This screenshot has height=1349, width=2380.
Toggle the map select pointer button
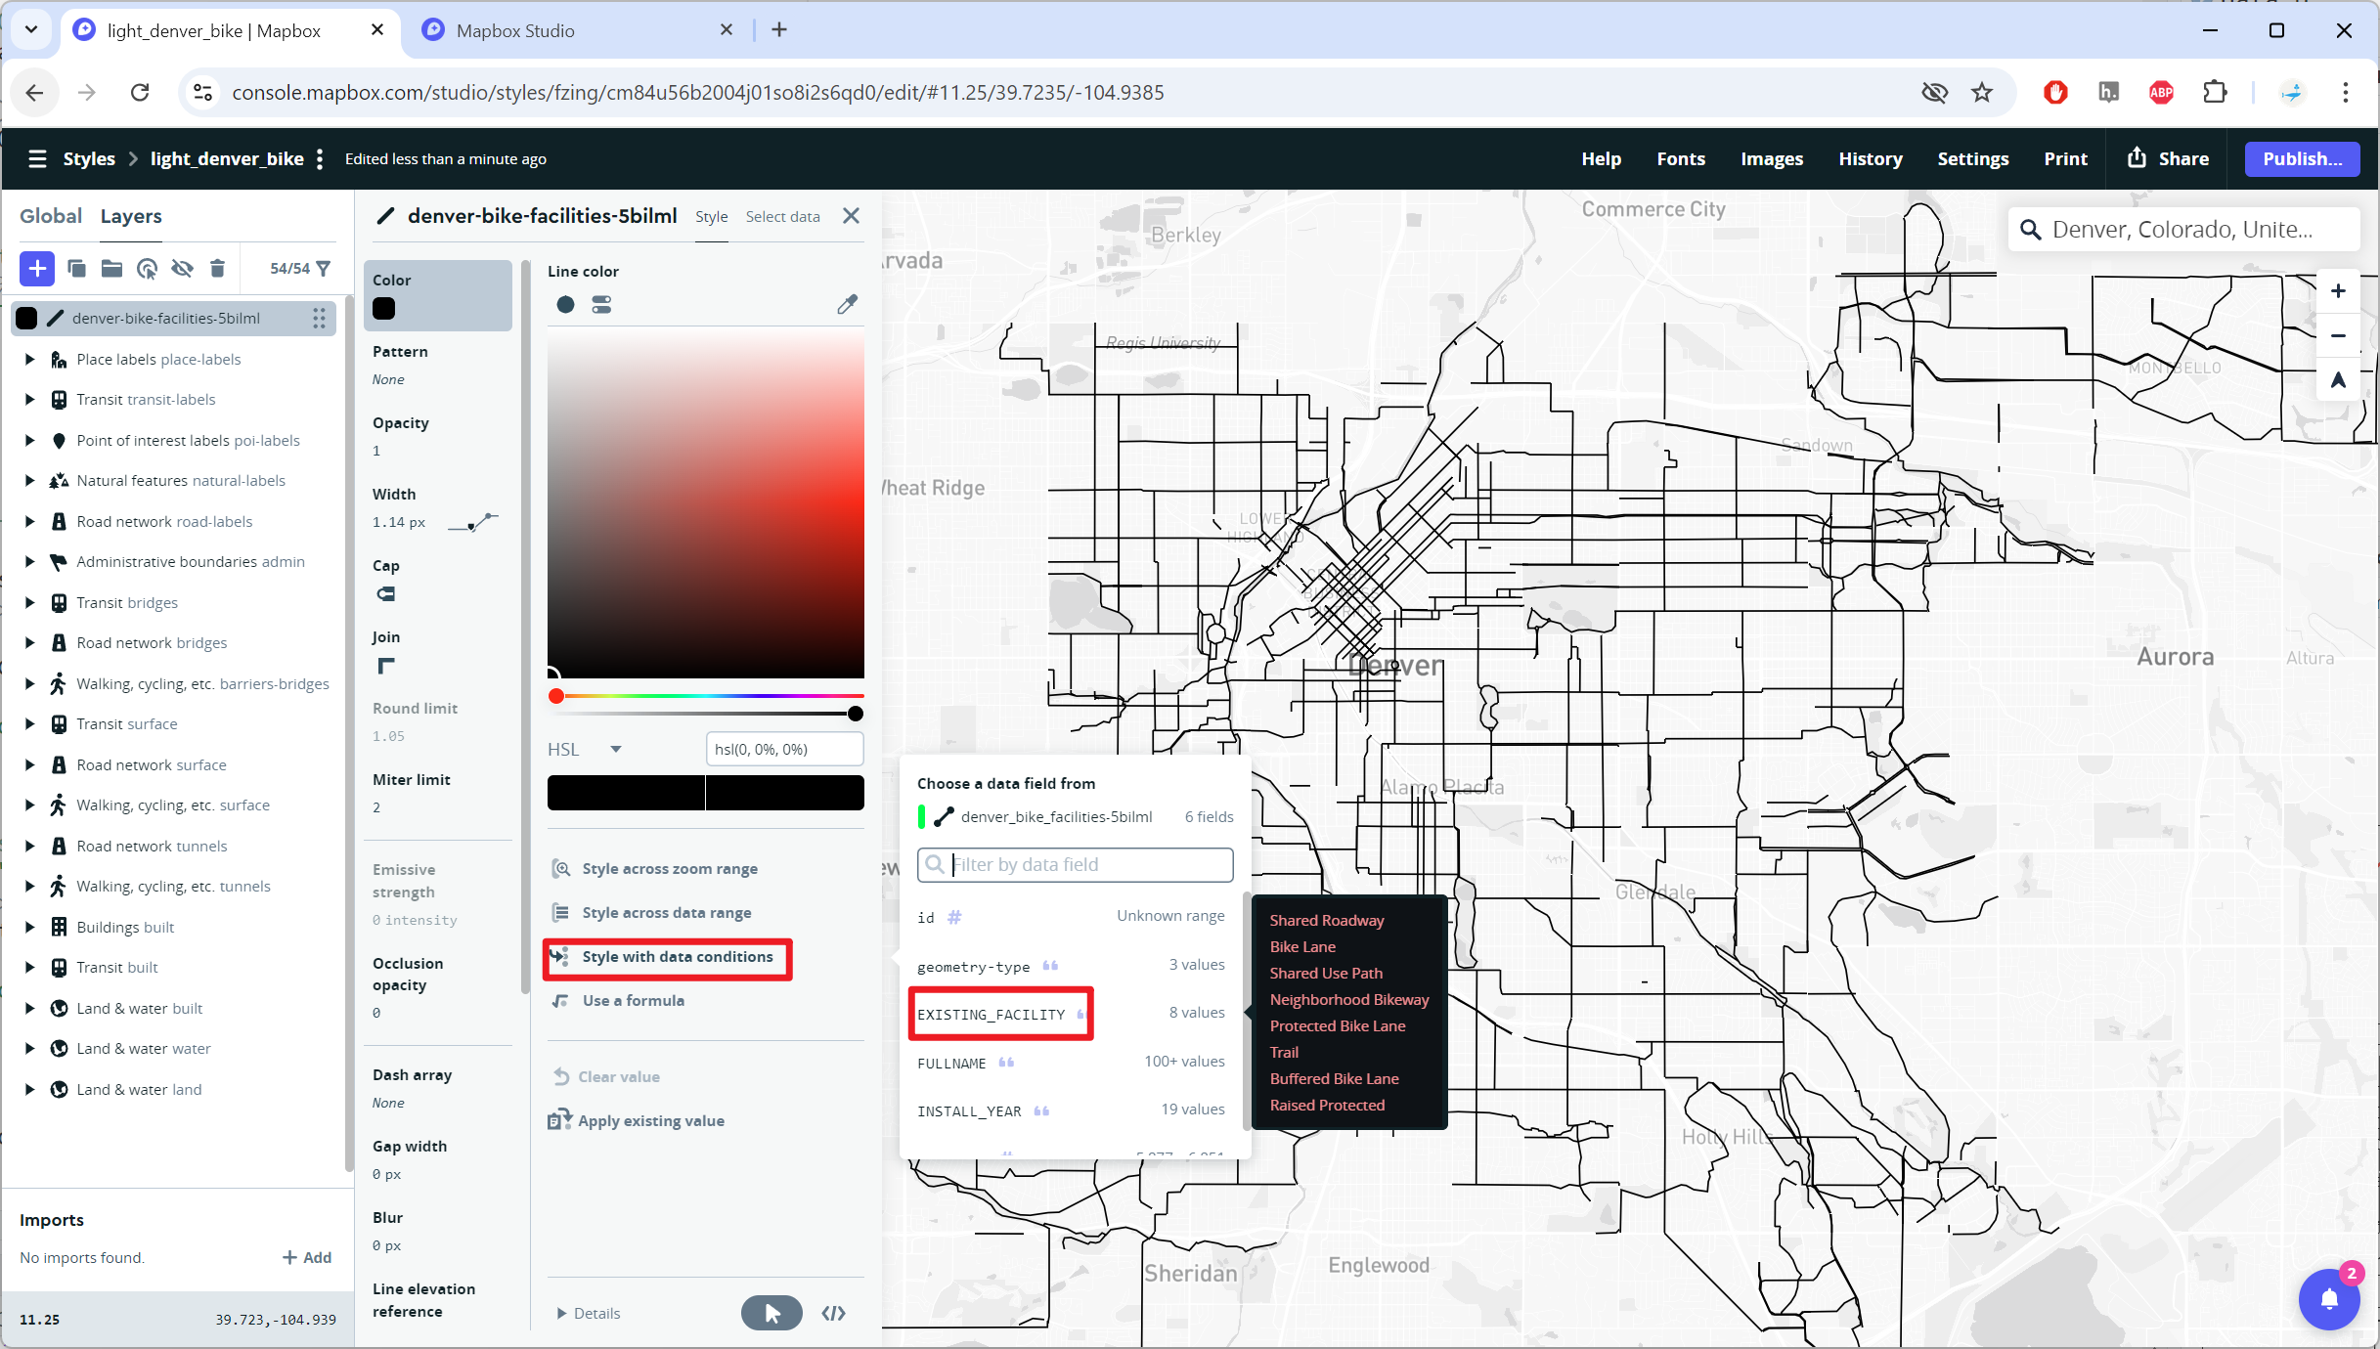click(x=771, y=1313)
